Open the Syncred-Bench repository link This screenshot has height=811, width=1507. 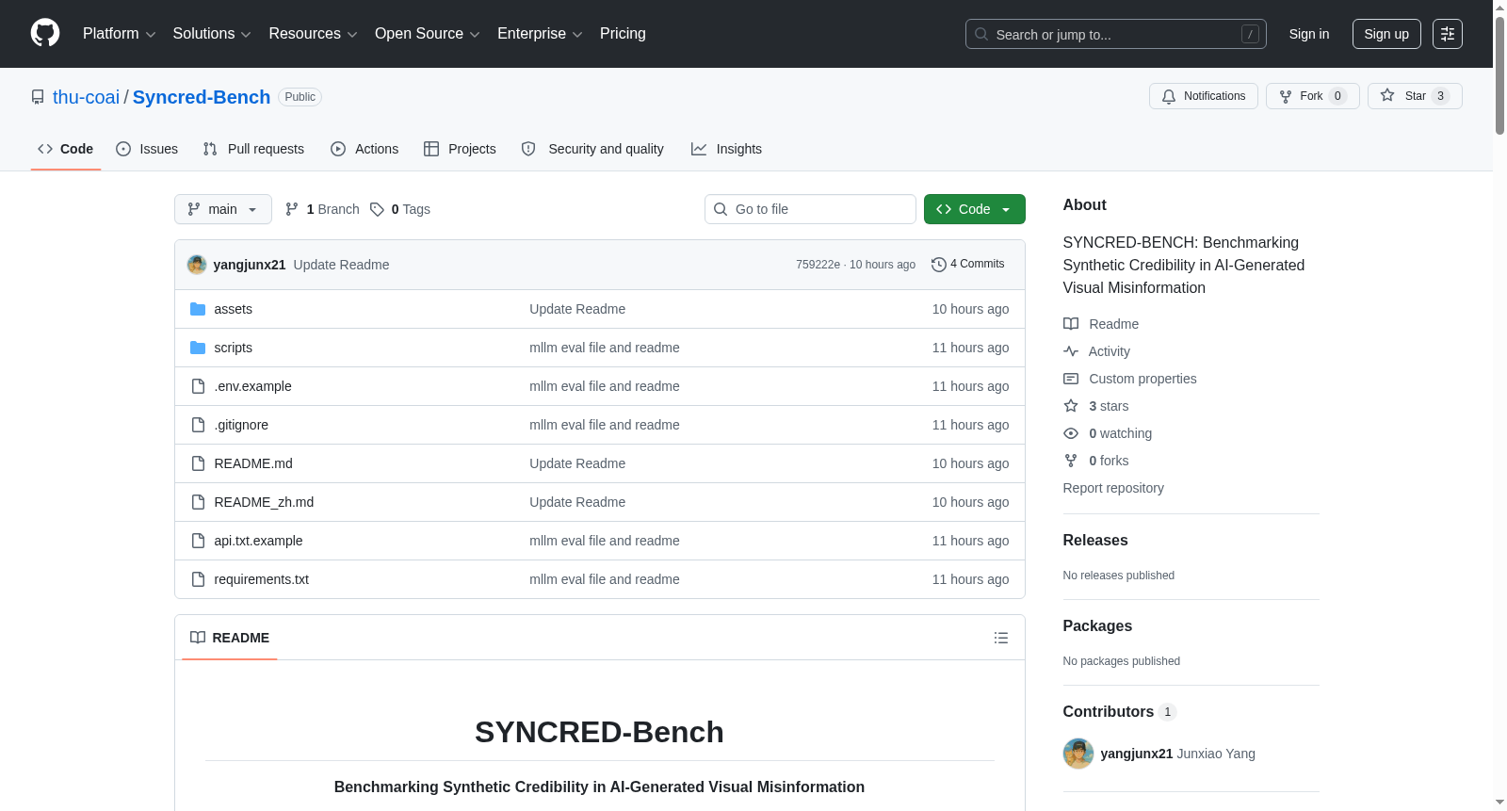point(202,97)
